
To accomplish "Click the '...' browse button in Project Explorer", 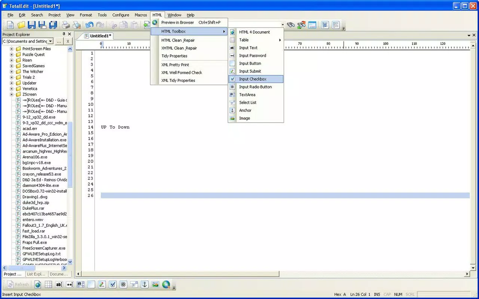I will pos(59,41).
